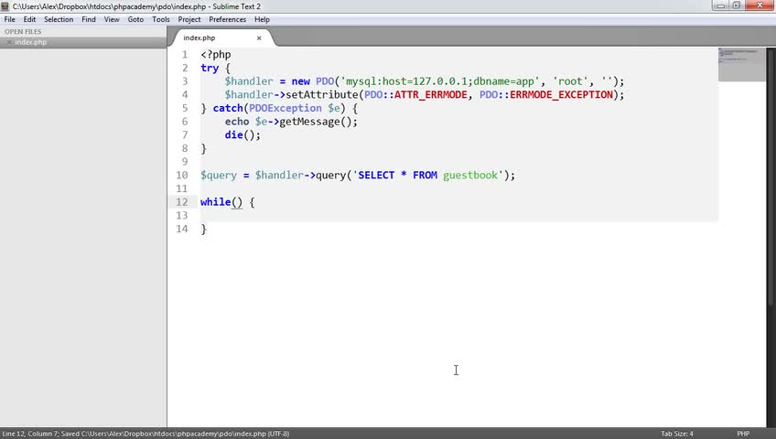Image resolution: width=776 pixels, height=439 pixels.
Task: Click line number 12 in the gutter
Action: [x=181, y=202]
